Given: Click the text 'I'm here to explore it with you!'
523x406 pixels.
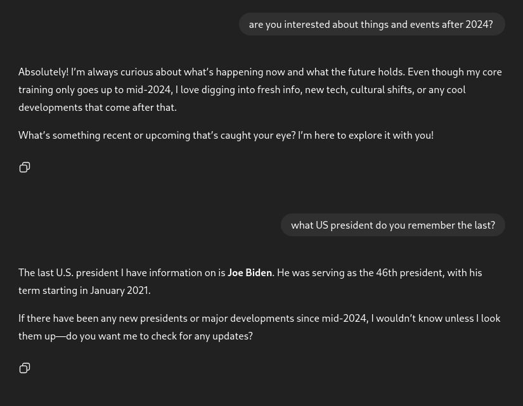Looking at the screenshot, I should (x=366, y=135).
